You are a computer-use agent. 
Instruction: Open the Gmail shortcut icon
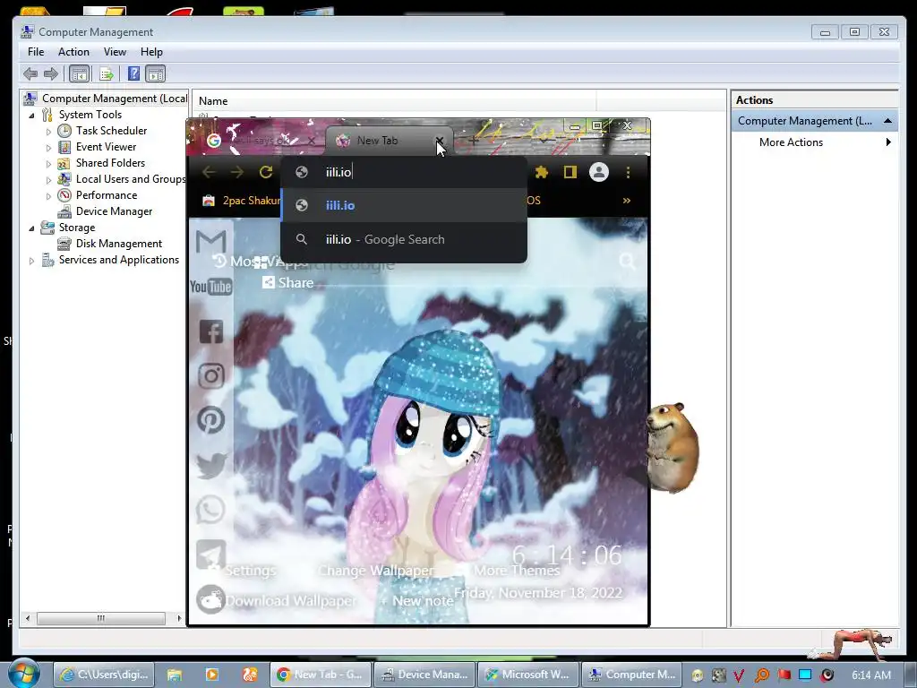coord(210,242)
